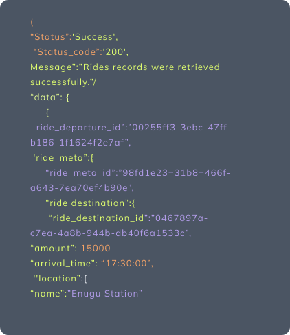Click the word successfully in the message
Viewport: 290px width, 335px height.
59,82
